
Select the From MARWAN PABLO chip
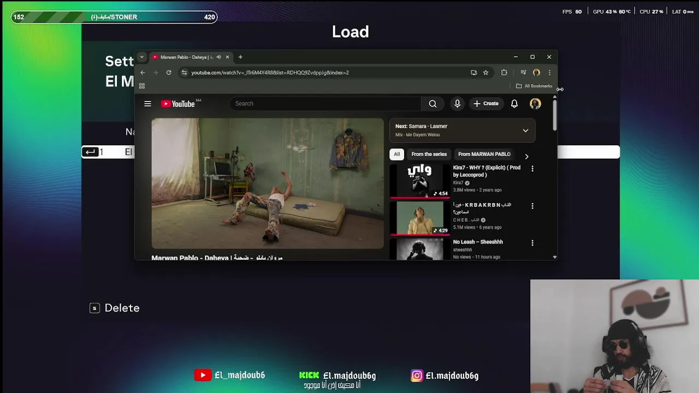pyautogui.click(x=484, y=154)
